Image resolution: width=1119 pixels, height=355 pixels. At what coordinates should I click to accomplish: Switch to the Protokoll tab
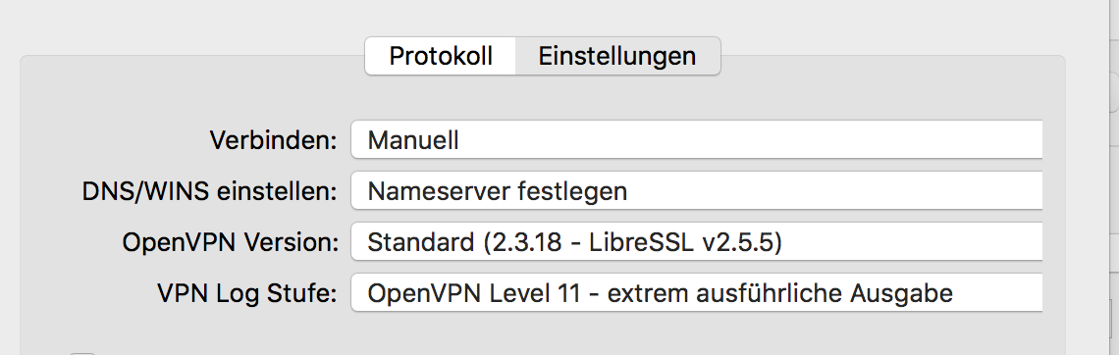pyautogui.click(x=441, y=56)
